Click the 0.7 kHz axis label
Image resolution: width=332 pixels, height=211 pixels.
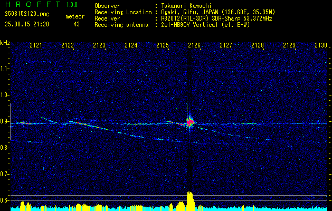coord(4,174)
